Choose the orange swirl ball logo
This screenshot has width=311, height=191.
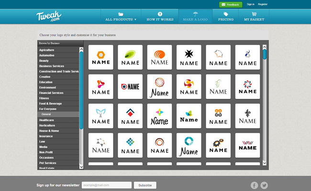coord(159,57)
